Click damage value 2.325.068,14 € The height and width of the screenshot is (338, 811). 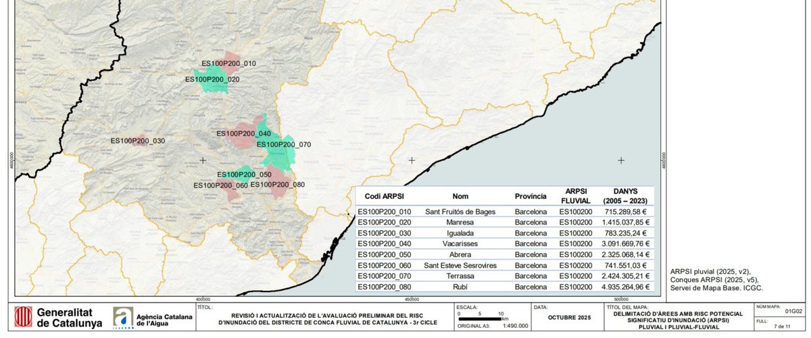[625, 255]
